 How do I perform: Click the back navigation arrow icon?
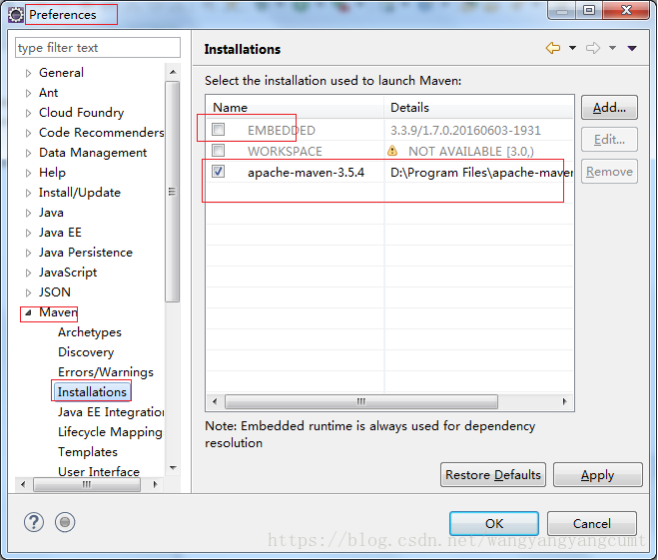click(x=553, y=48)
